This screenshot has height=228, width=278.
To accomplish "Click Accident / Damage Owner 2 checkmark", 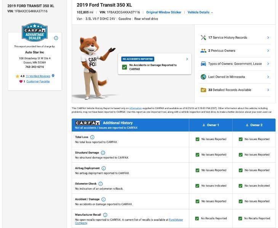I will [241, 201].
